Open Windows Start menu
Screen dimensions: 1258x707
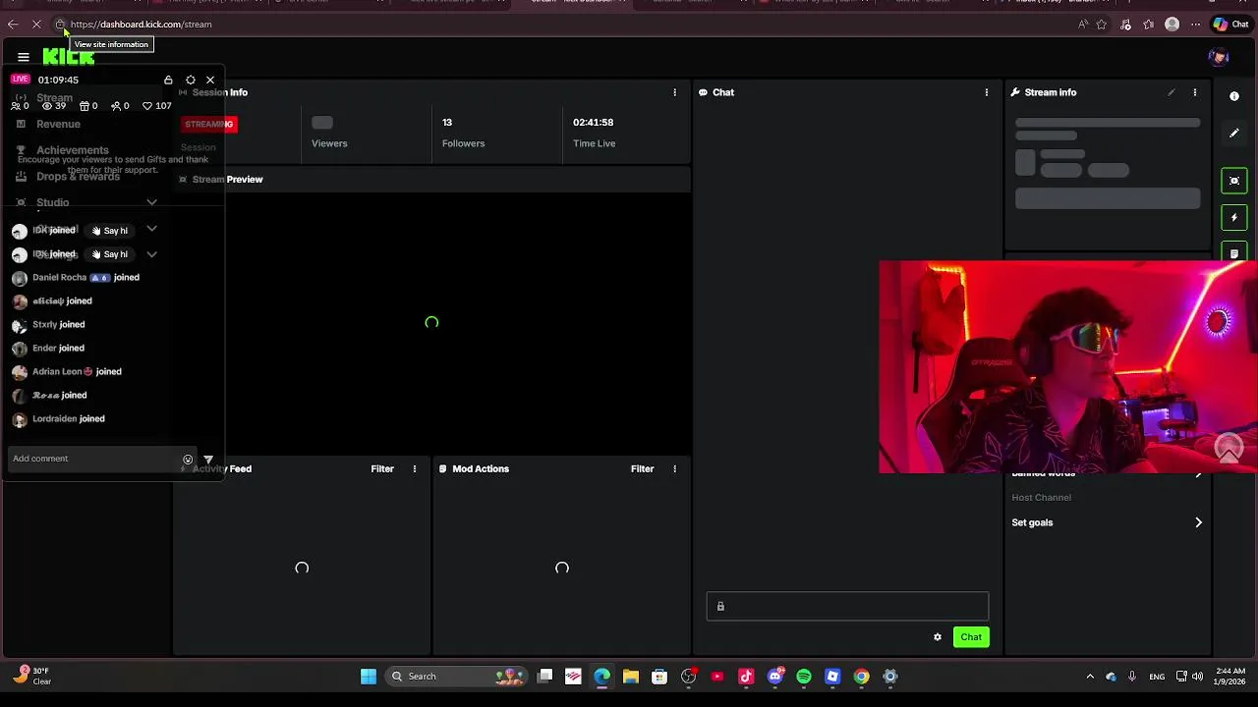pyautogui.click(x=369, y=676)
